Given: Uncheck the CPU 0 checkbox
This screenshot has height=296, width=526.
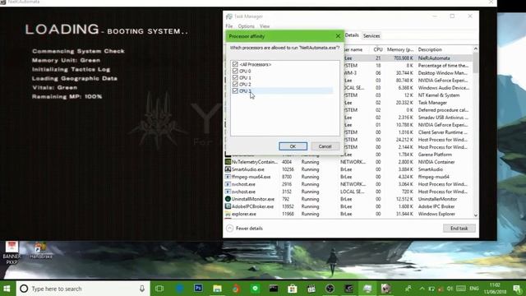Looking at the screenshot, I should 235,71.
